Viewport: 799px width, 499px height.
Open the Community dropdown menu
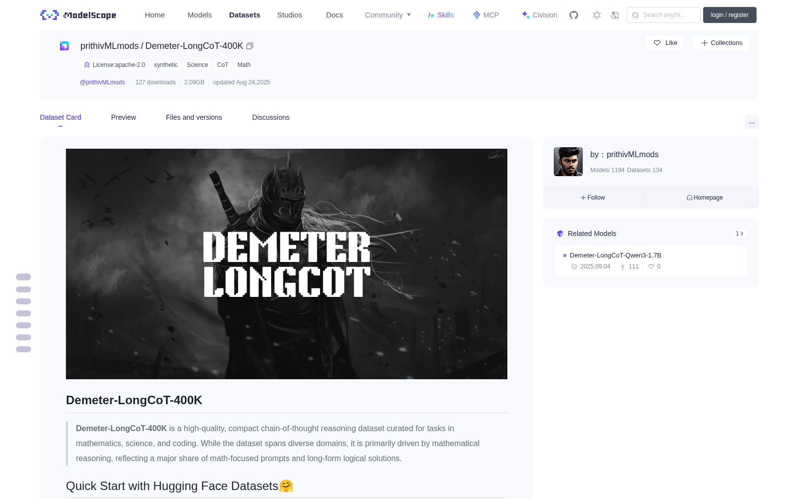point(388,15)
